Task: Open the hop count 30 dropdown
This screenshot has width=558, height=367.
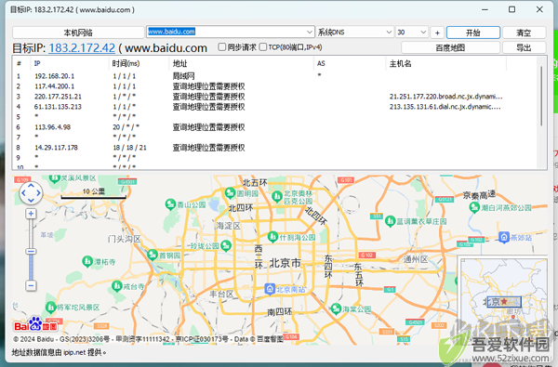Action: coord(423,32)
